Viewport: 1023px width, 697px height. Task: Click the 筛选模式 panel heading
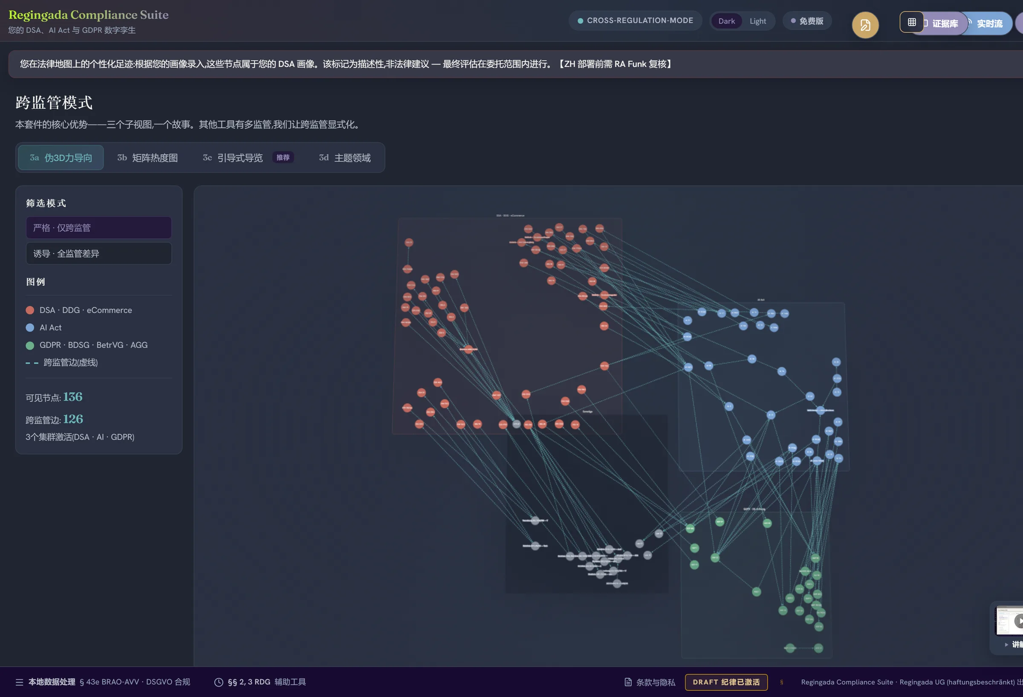pyautogui.click(x=46, y=203)
